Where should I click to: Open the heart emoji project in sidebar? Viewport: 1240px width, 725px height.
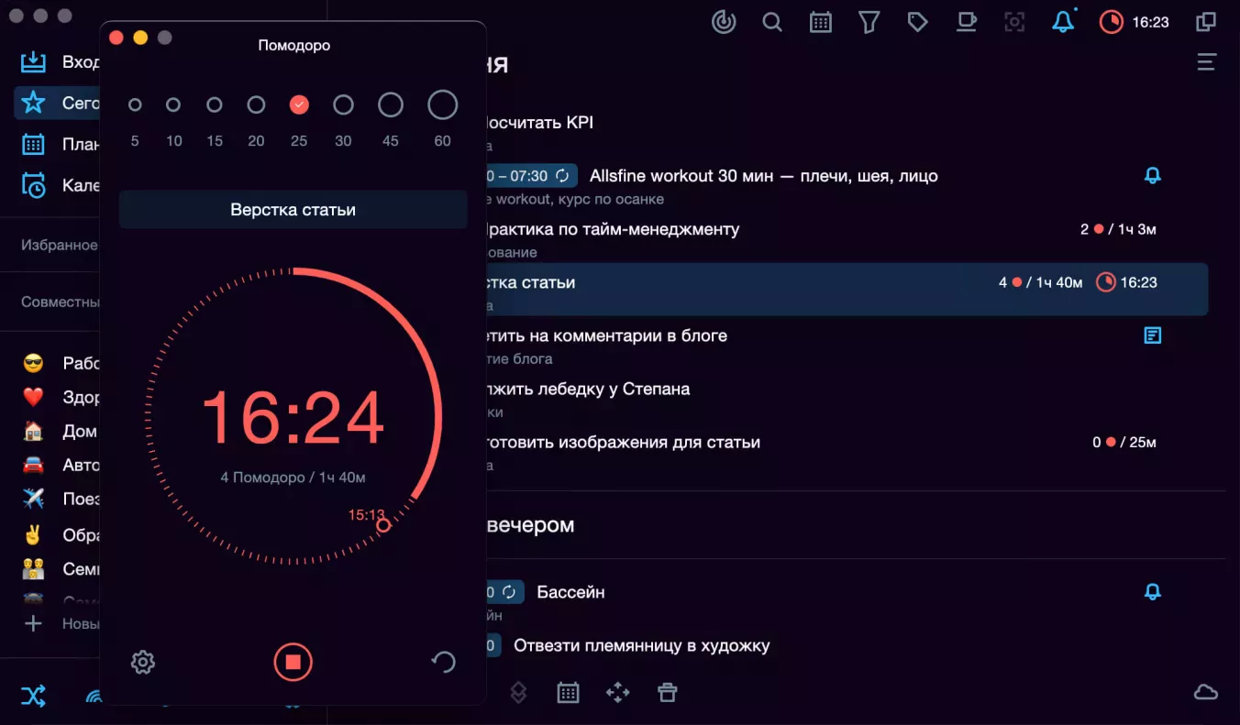point(60,397)
